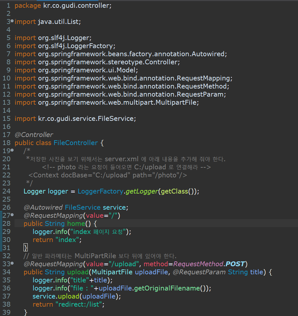Click the package name kr.co.gudi.controller

coord(76,5)
